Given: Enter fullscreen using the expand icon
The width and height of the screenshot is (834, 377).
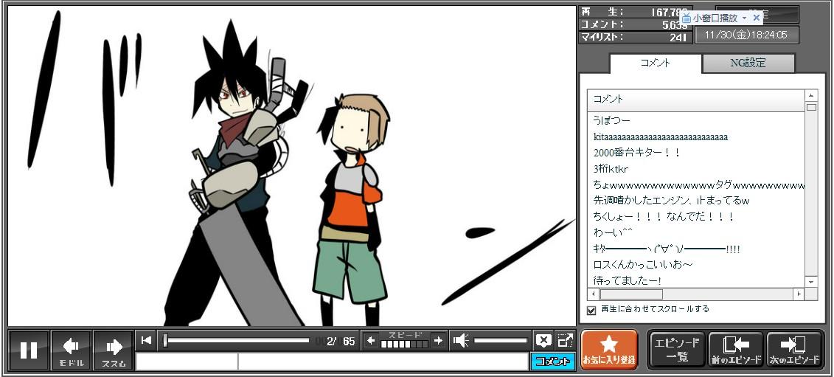Looking at the screenshot, I should 565,340.
